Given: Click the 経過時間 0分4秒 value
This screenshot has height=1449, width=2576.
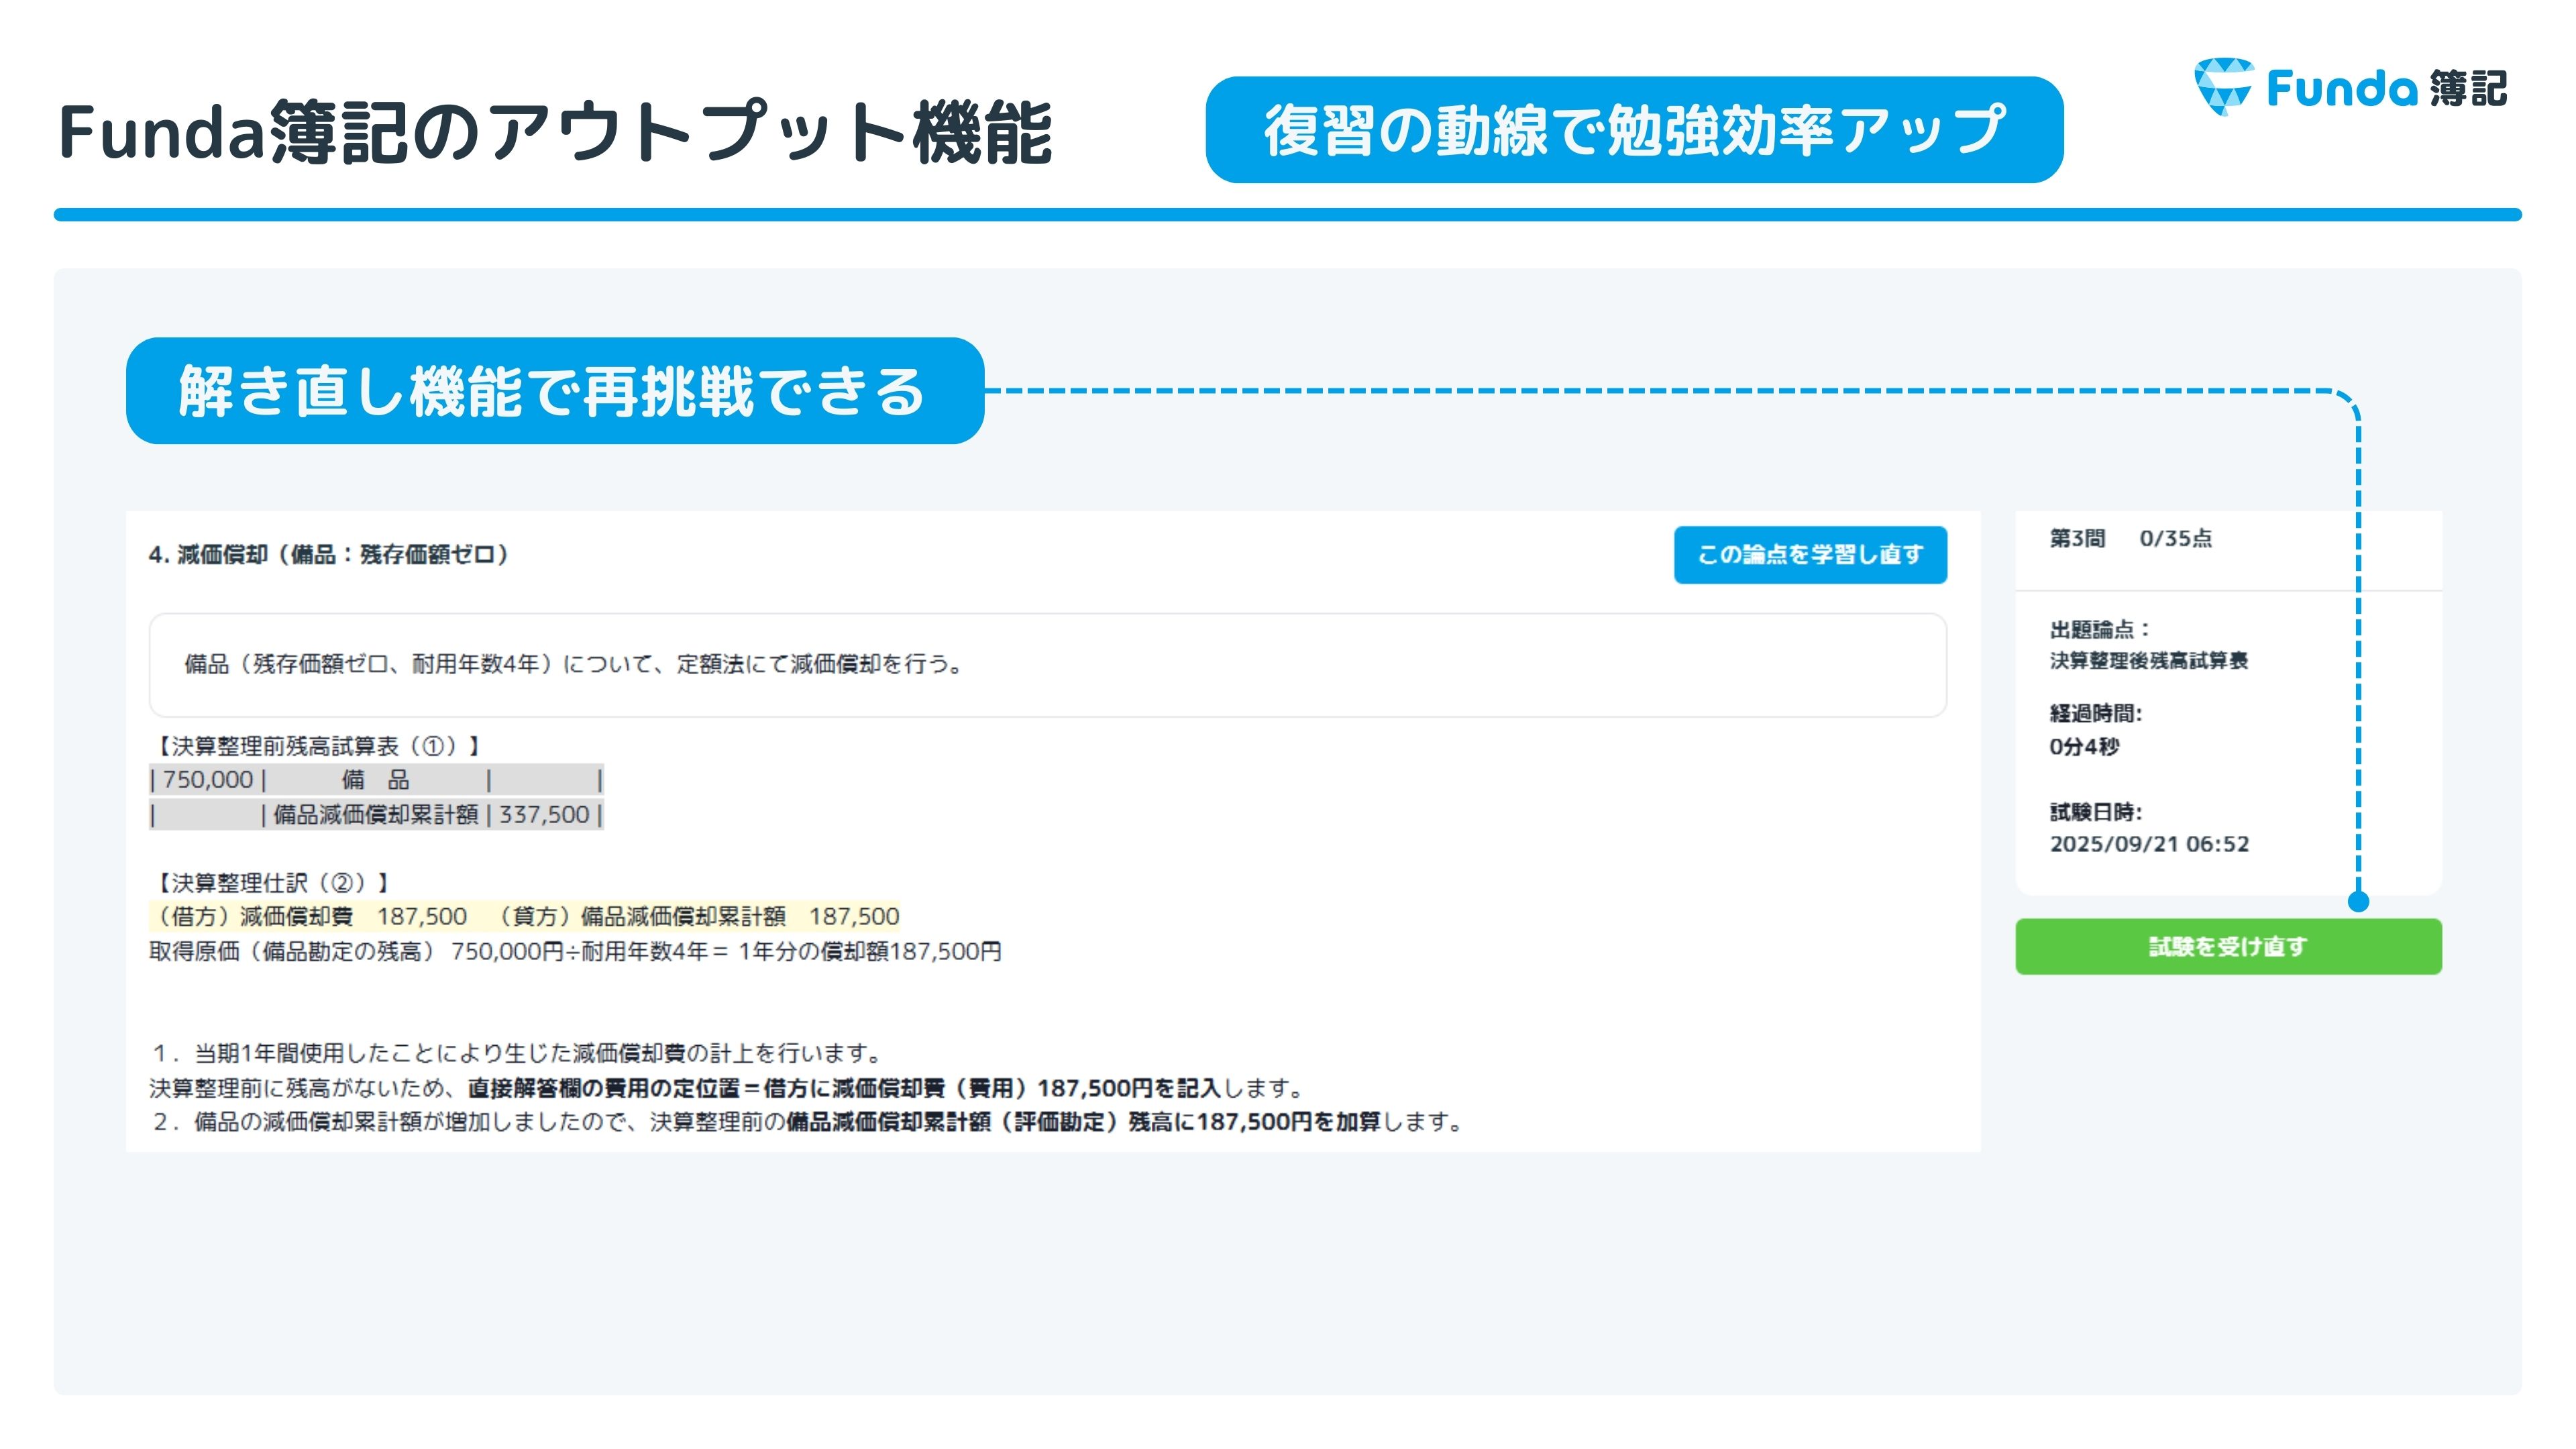Looking at the screenshot, I should [2084, 747].
